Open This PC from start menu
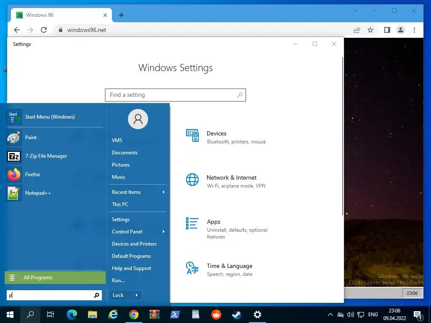Viewport: 431px width, 323px height. (x=120, y=204)
